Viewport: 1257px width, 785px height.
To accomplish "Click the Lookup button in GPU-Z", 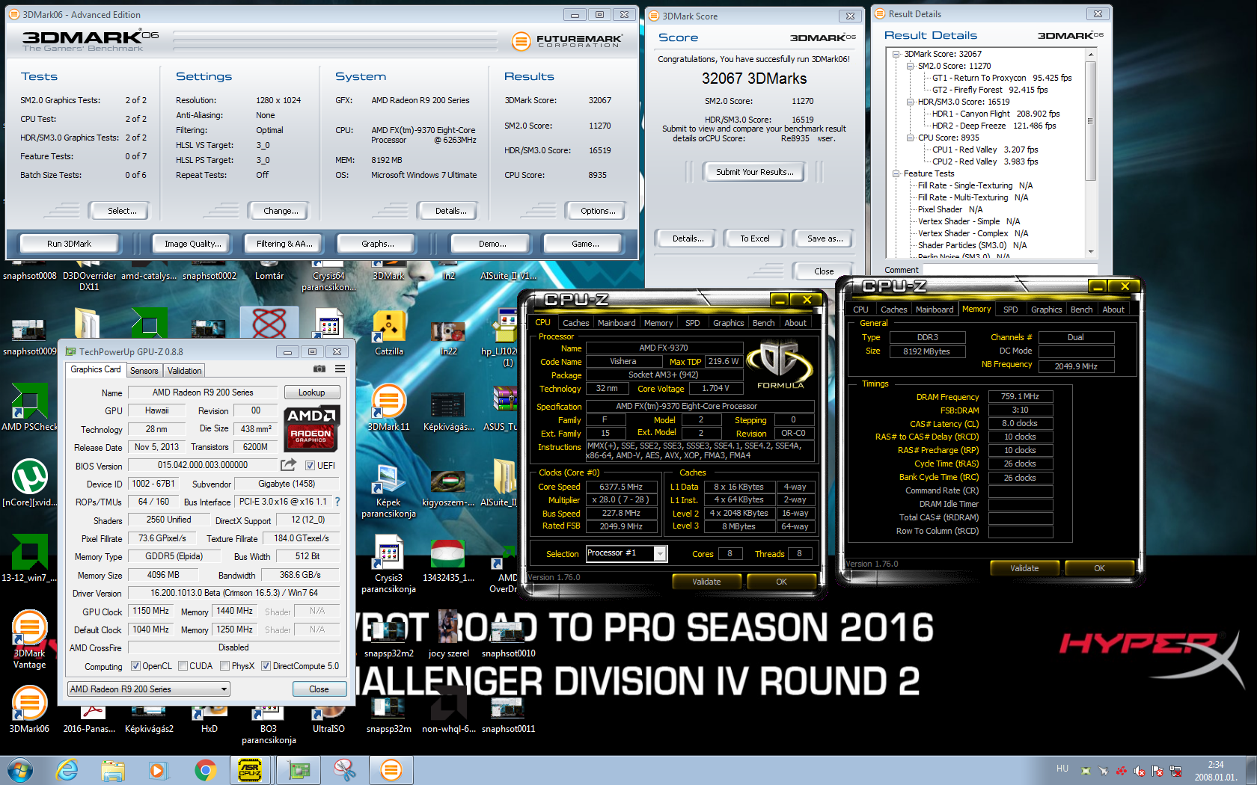I will 312,392.
